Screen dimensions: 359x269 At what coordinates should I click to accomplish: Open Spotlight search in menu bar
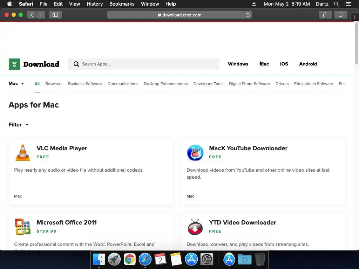click(337, 4)
